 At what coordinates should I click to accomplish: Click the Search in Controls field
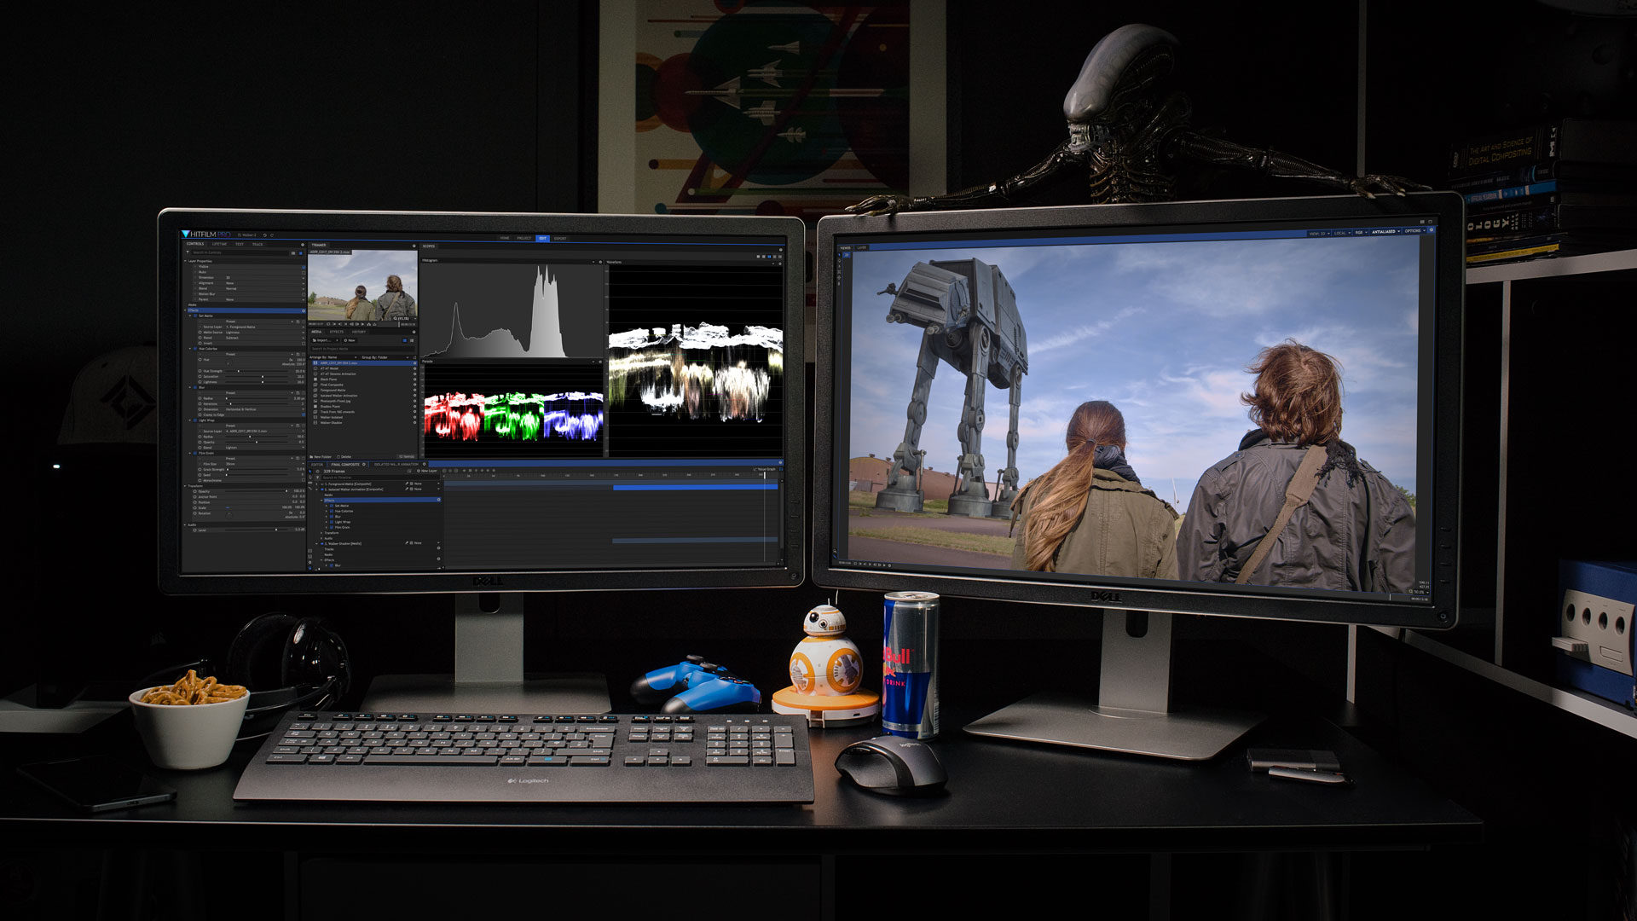(240, 252)
